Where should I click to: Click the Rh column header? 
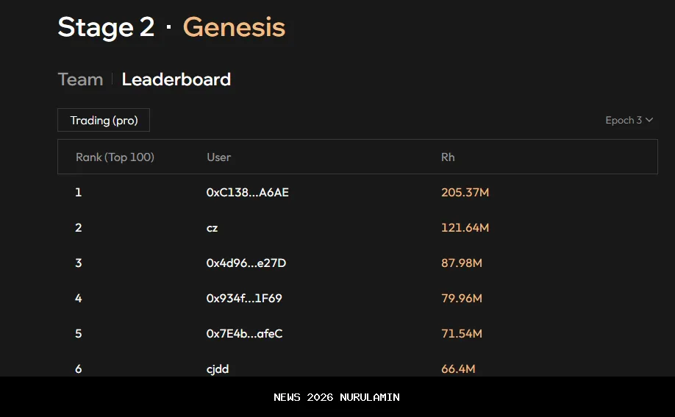click(x=448, y=157)
